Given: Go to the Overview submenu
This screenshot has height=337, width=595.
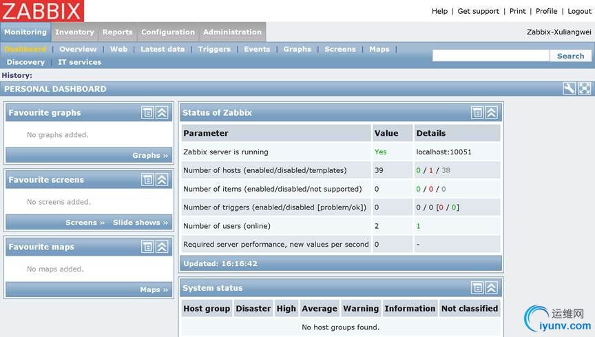Looking at the screenshot, I should [x=78, y=49].
